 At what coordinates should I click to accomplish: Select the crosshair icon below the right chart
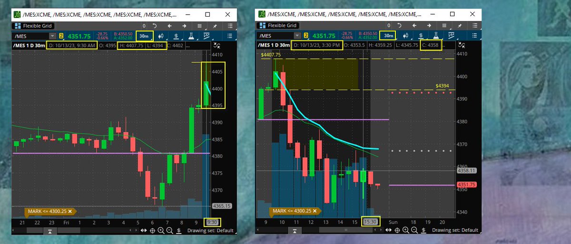point(397,230)
